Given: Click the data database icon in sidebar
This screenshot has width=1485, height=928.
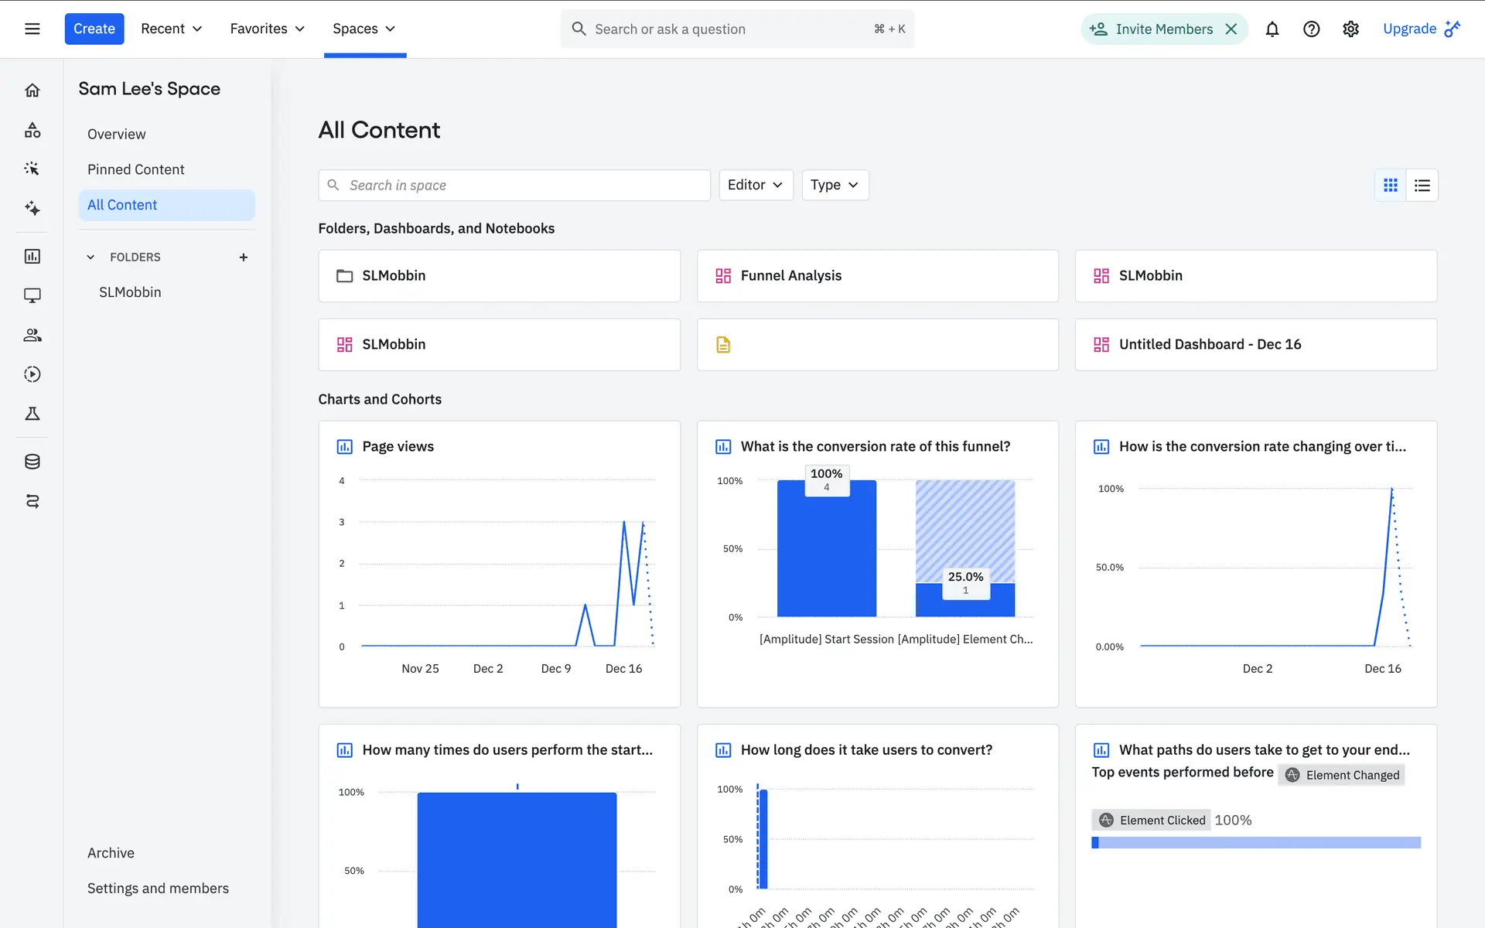Looking at the screenshot, I should pos(32,462).
